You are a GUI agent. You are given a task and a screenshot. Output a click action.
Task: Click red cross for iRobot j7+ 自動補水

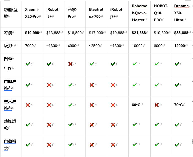(113, 145)
